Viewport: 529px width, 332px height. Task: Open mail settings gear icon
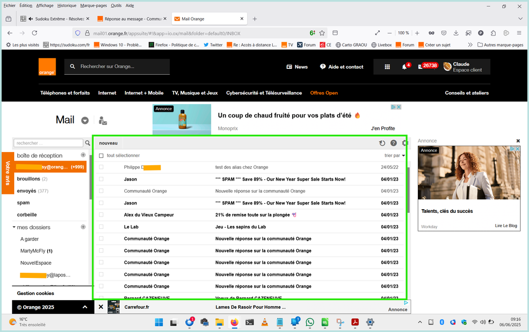click(405, 143)
